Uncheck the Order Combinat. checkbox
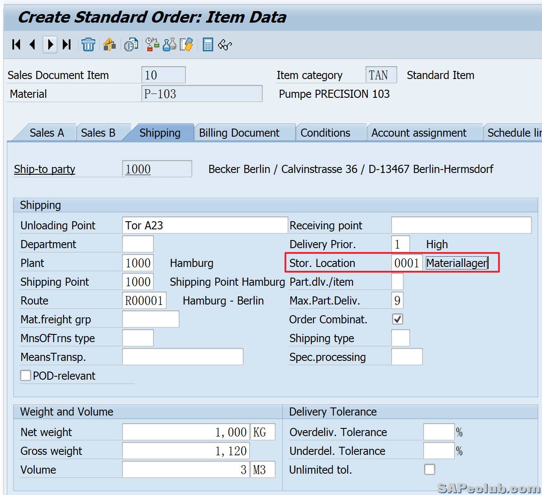Image resolution: width=542 pixels, height=495 pixels. [398, 319]
